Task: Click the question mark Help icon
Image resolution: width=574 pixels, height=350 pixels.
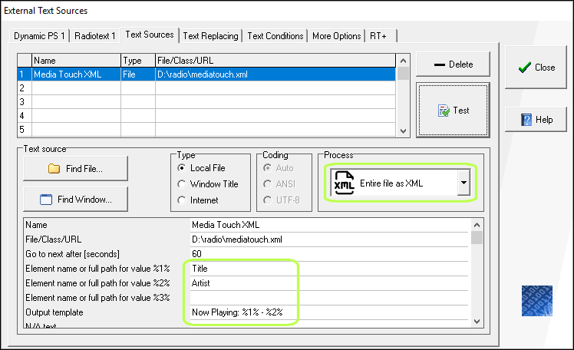Action: [x=526, y=120]
